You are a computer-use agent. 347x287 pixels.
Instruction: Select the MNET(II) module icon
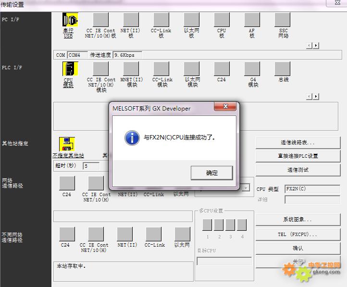pos(131,69)
